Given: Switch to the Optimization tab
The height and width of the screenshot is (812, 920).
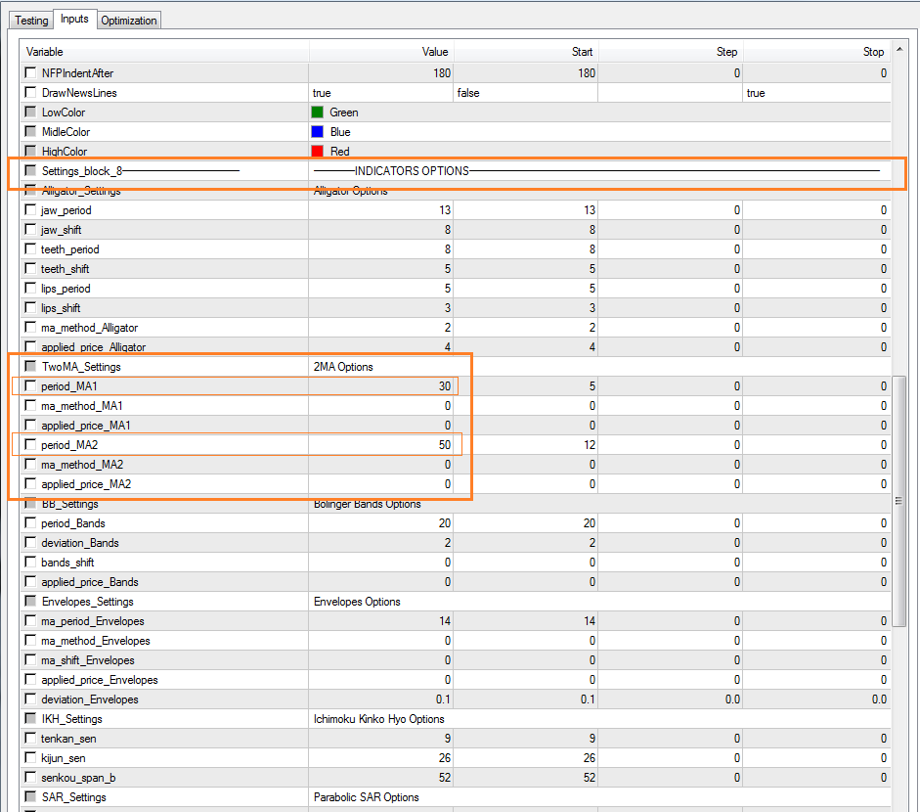Looking at the screenshot, I should tap(128, 20).
